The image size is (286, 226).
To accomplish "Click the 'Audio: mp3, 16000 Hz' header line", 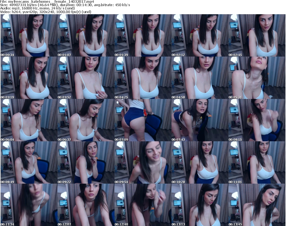I will [37, 8].
